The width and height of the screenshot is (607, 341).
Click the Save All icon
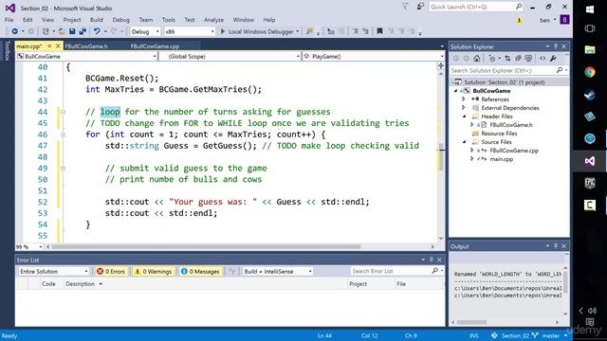(83, 31)
